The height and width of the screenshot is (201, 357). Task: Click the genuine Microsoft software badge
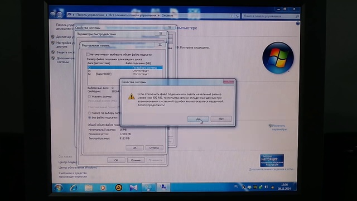[x=272, y=160]
